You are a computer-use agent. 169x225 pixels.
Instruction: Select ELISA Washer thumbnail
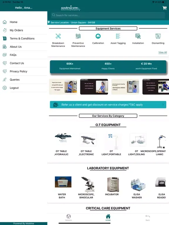pos(138,184)
